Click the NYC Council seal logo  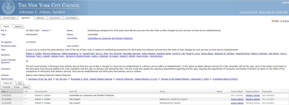8,8
